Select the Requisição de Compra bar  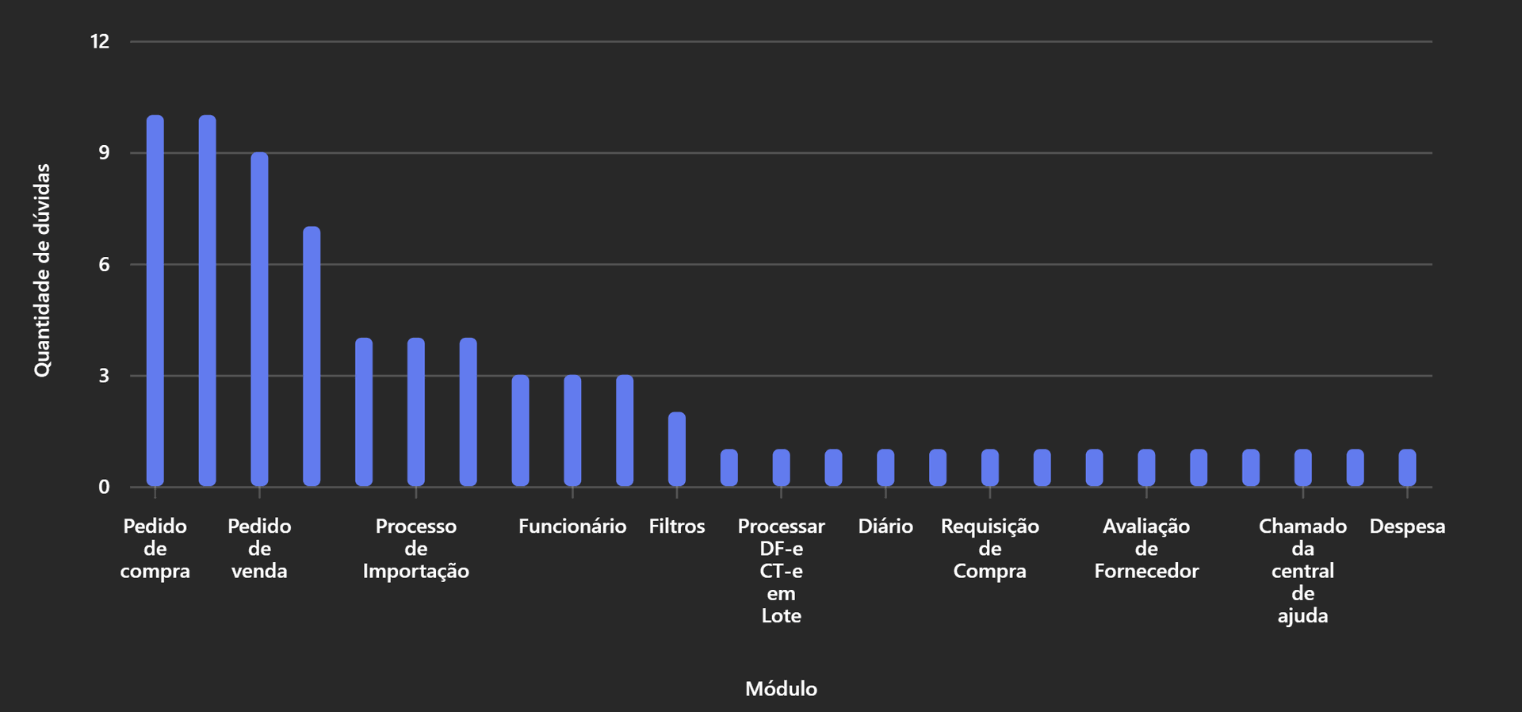click(x=990, y=468)
